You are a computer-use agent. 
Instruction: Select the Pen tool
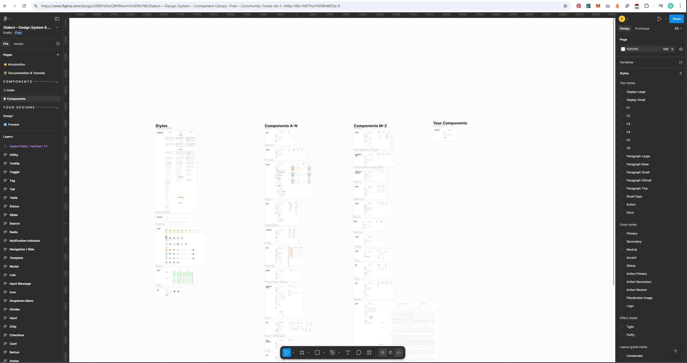332,353
